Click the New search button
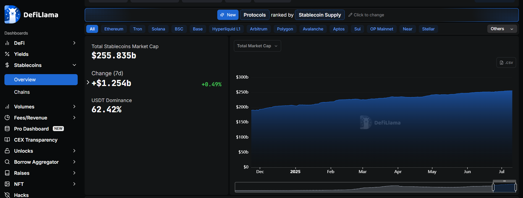Viewport: 523px width, 198px height. tap(228, 15)
